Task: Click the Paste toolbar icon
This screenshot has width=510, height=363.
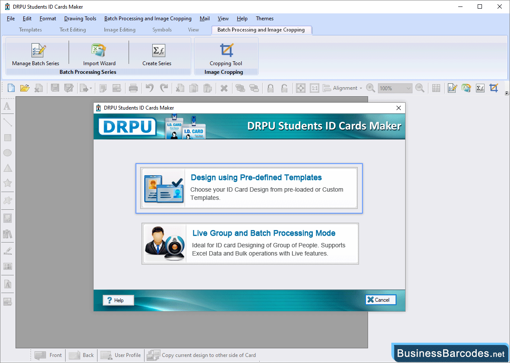Action: (x=208, y=88)
